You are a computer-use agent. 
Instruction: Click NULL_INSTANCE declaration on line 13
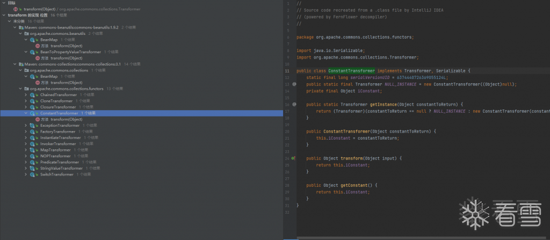[x=401, y=84]
